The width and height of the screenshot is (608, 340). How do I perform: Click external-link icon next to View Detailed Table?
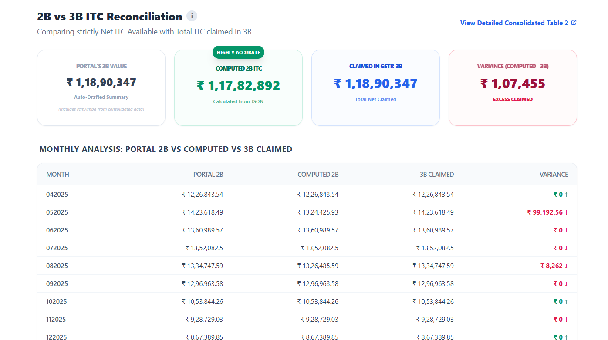574,23
